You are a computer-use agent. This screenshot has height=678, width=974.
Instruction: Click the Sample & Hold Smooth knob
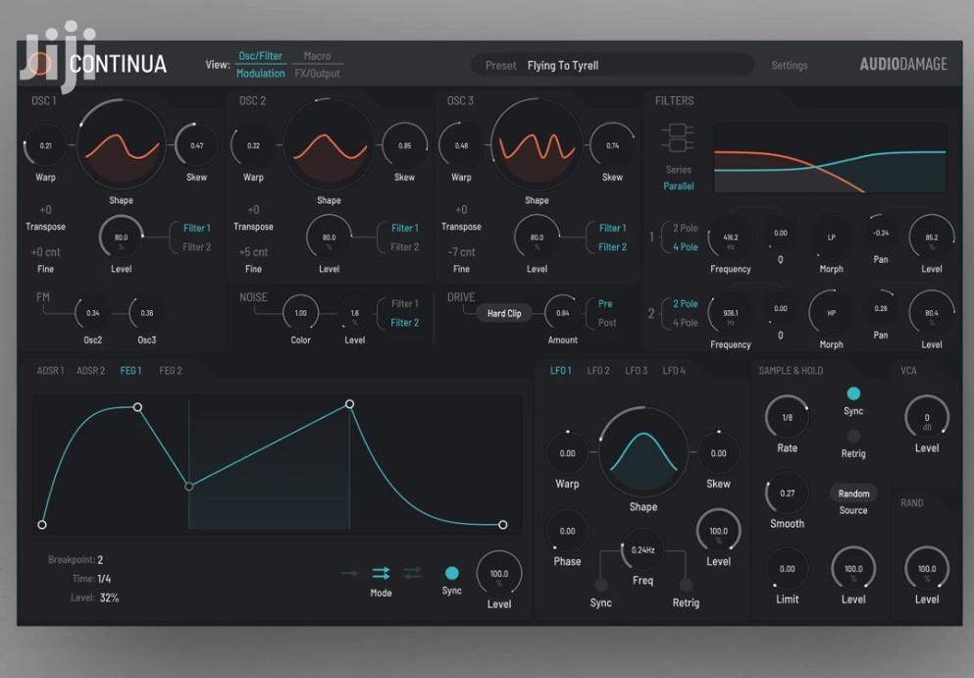(x=787, y=494)
